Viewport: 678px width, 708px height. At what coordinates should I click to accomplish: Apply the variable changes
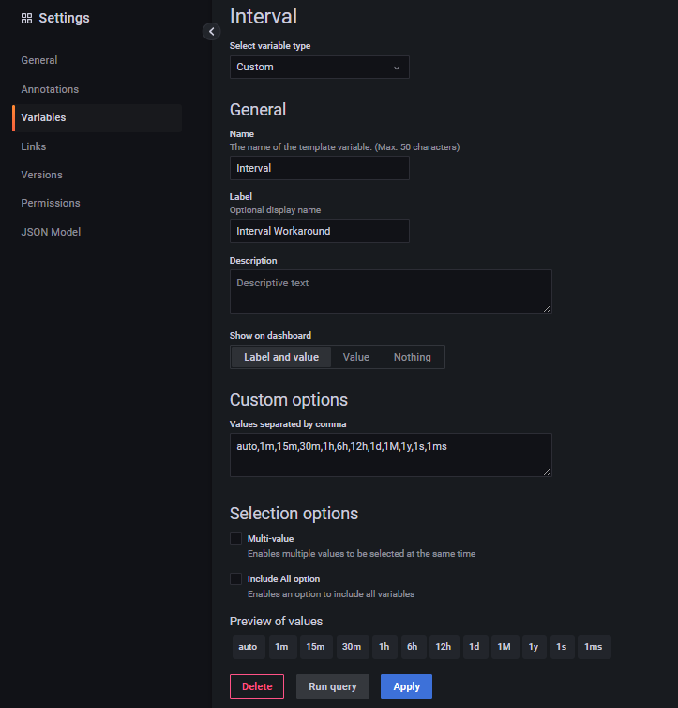[406, 686]
